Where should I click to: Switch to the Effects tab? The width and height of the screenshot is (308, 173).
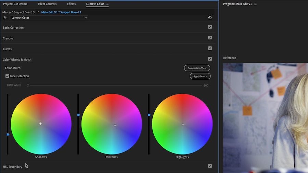pos(71,4)
